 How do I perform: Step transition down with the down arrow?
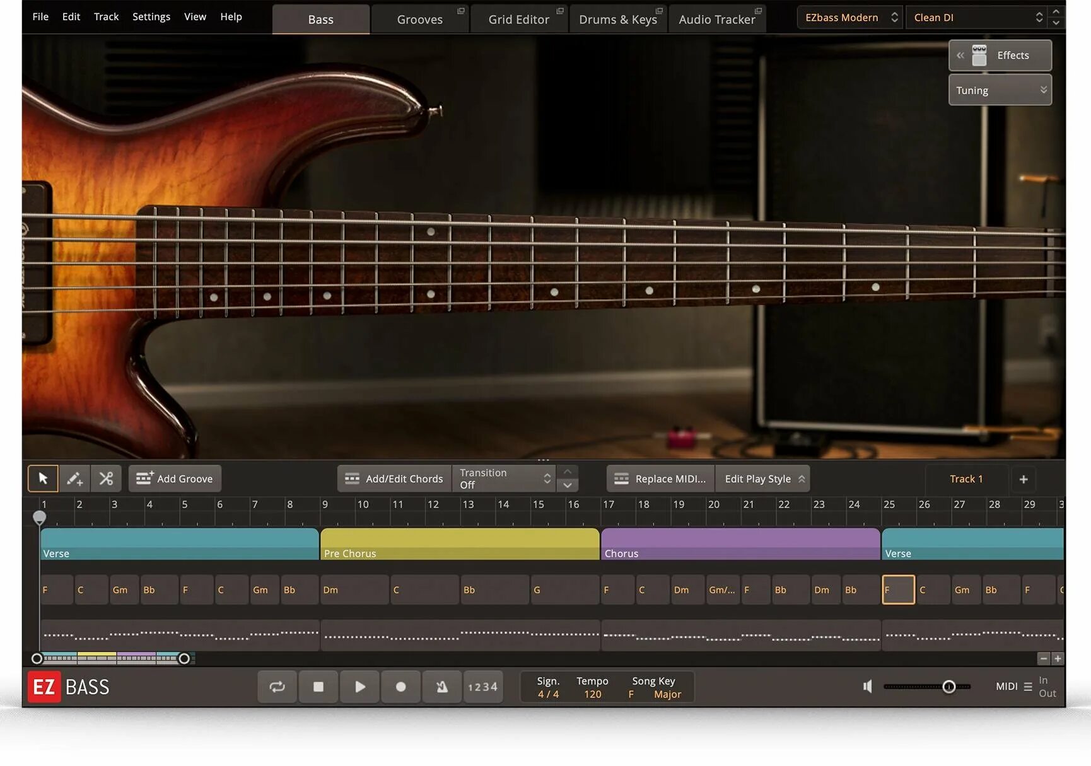pos(568,485)
